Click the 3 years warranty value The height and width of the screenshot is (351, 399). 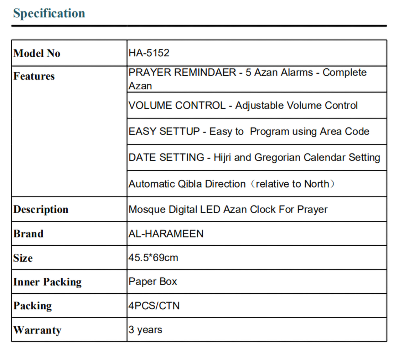click(145, 330)
